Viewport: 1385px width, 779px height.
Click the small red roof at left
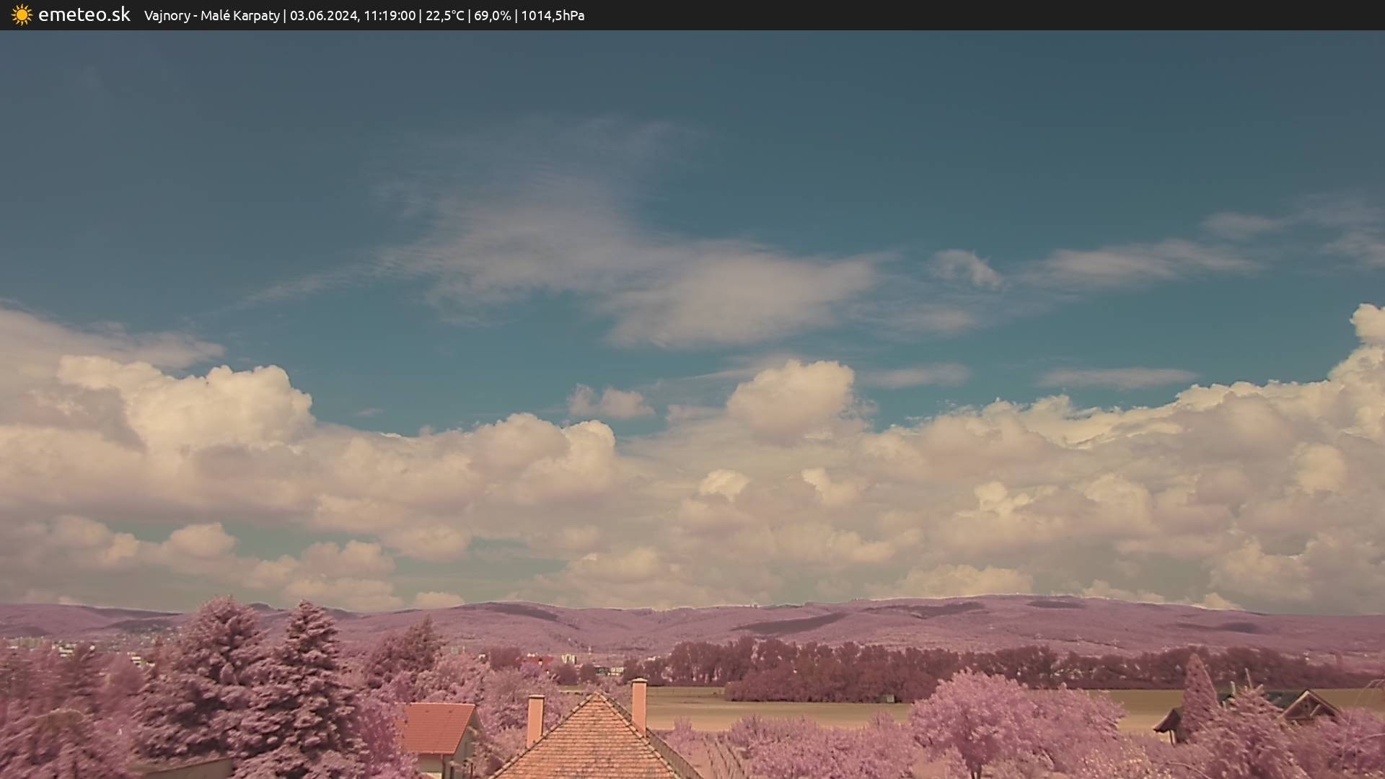(437, 727)
